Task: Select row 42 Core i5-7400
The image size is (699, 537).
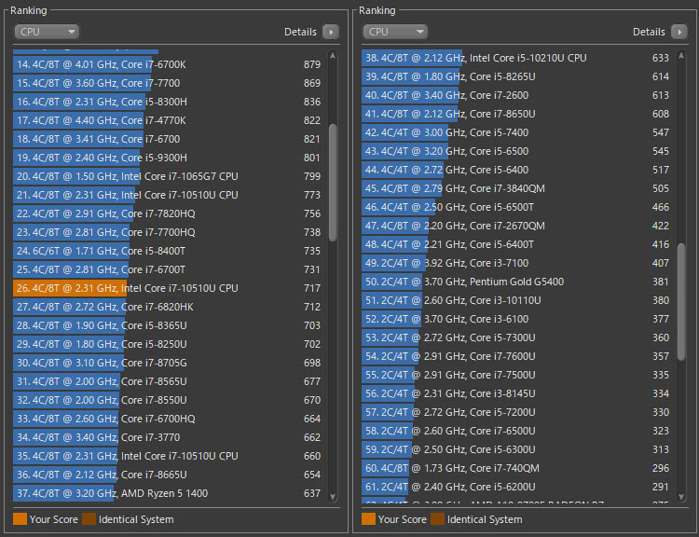Action: pos(517,132)
